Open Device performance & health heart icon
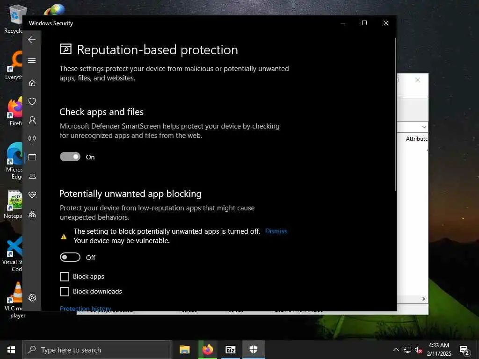The image size is (479, 359). (x=32, y=195)
